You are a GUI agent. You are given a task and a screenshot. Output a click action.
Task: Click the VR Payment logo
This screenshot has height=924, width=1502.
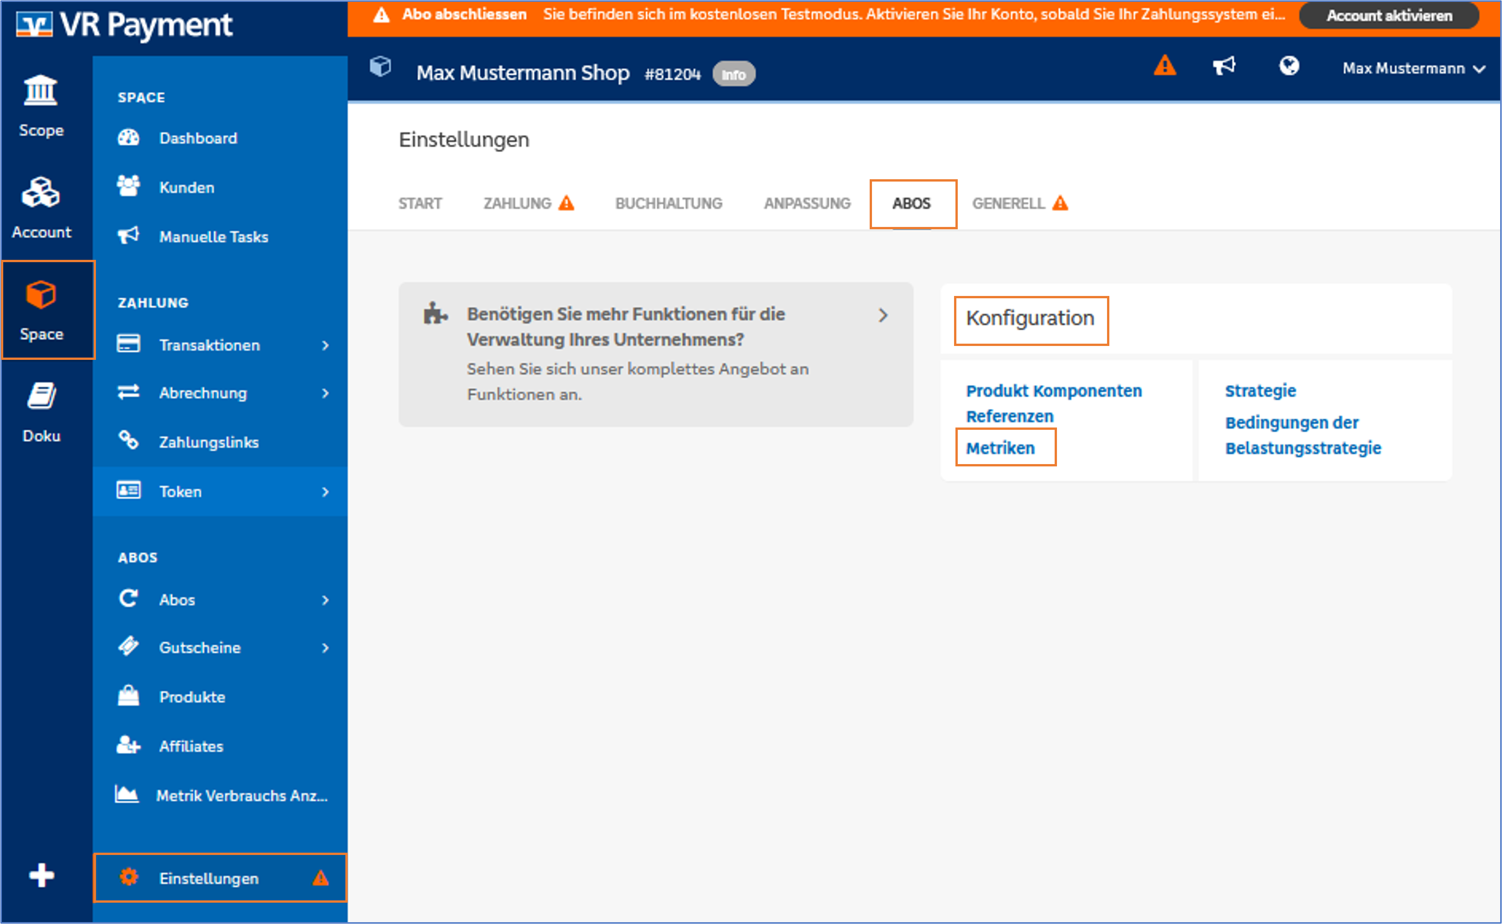[124, 25]
